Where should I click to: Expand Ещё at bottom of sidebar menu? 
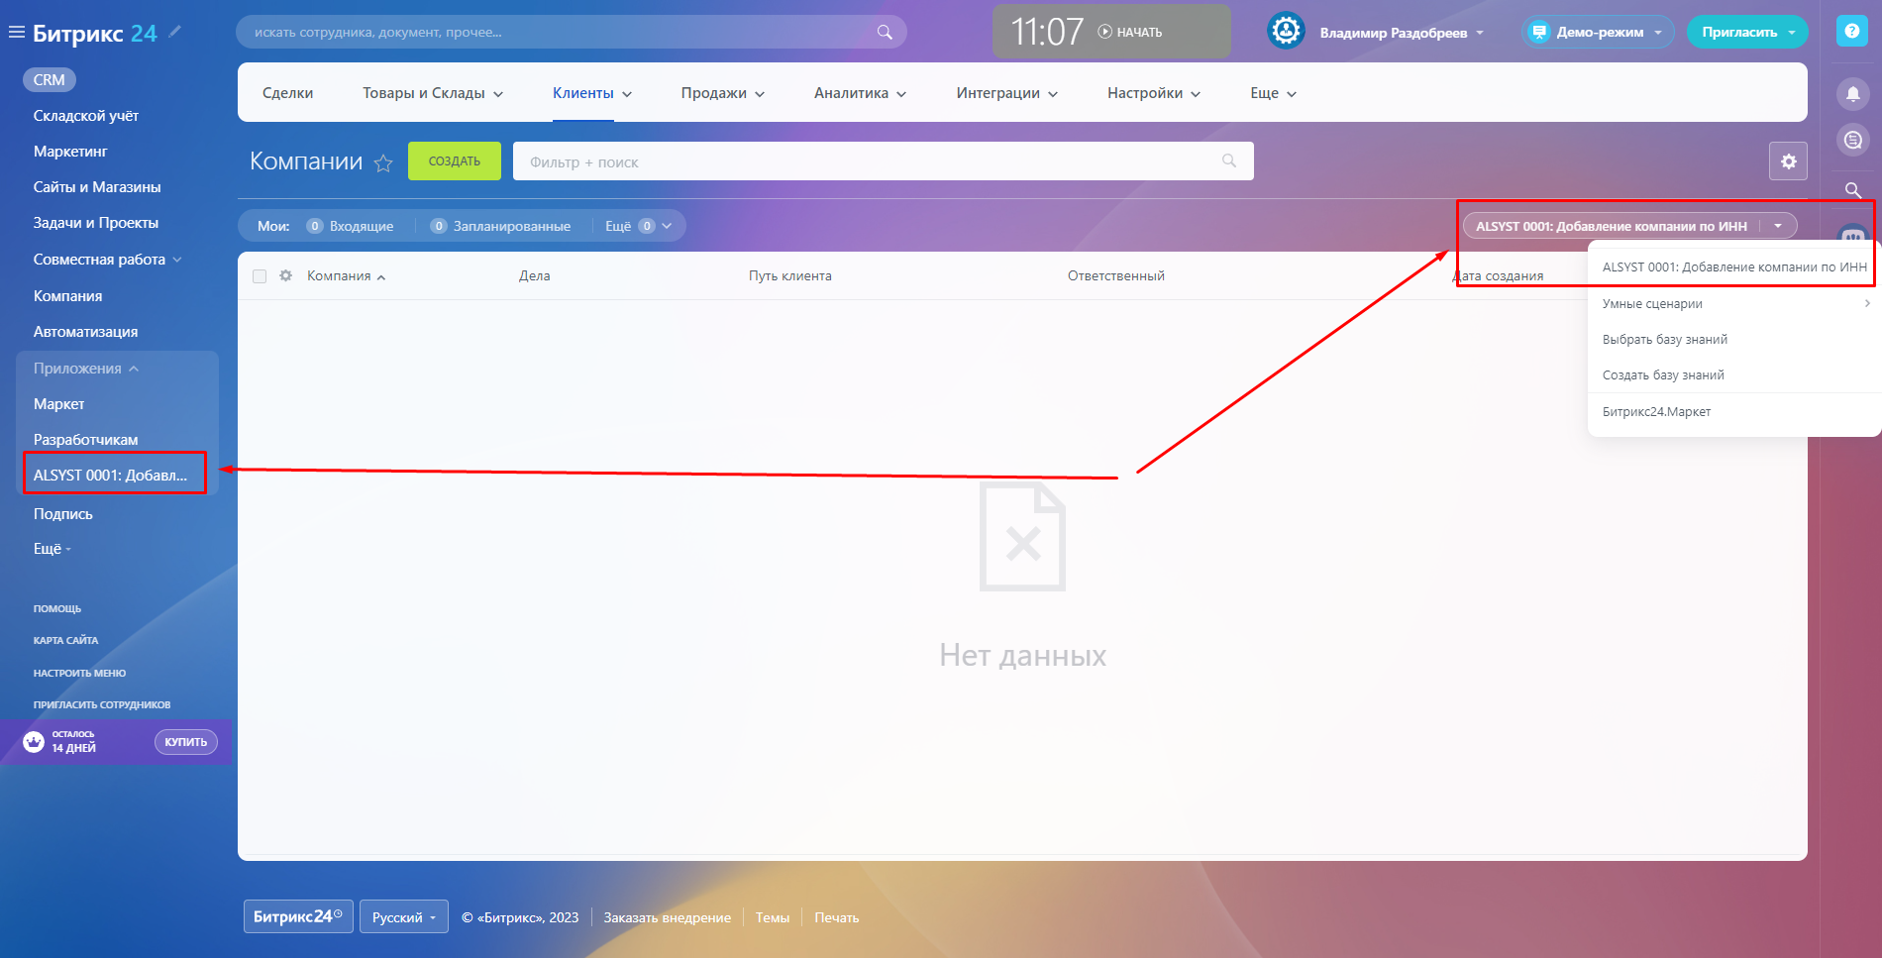pos(52,549)
